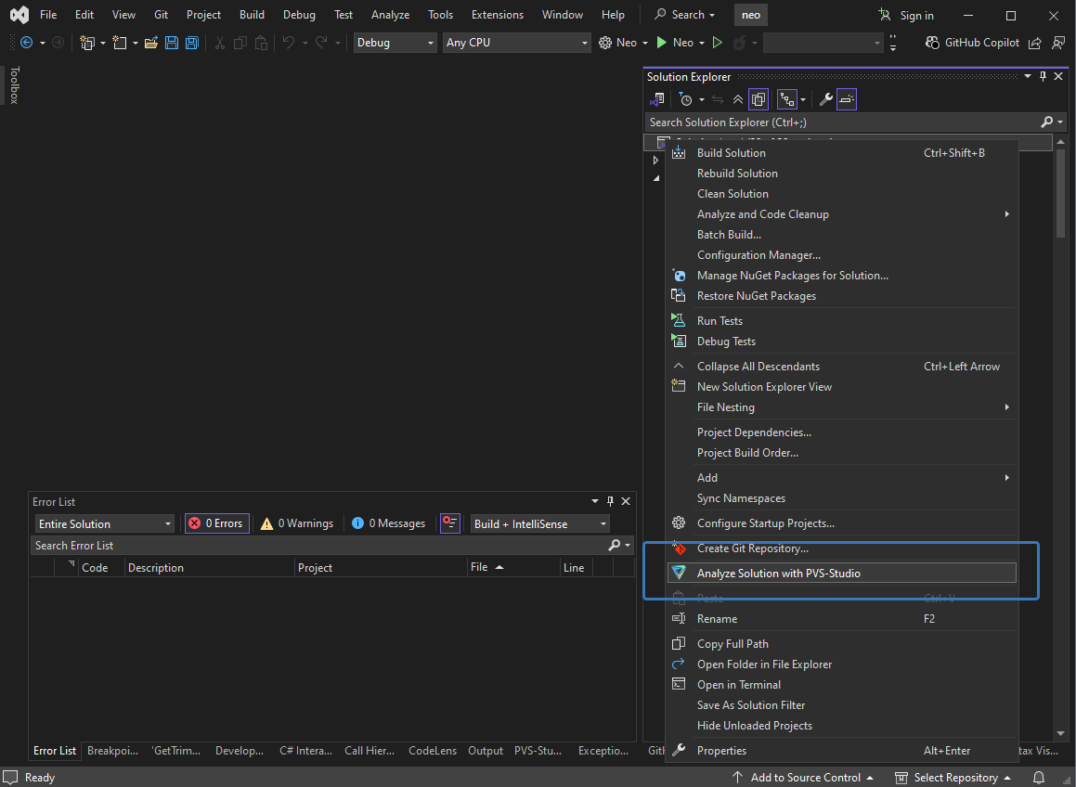Screen dimensions: 1076x787
Task: Toggle Show All Files in Solution Explorer
Action: (x=758, y=99)
